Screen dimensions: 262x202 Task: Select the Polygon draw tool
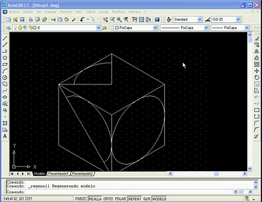5,58
